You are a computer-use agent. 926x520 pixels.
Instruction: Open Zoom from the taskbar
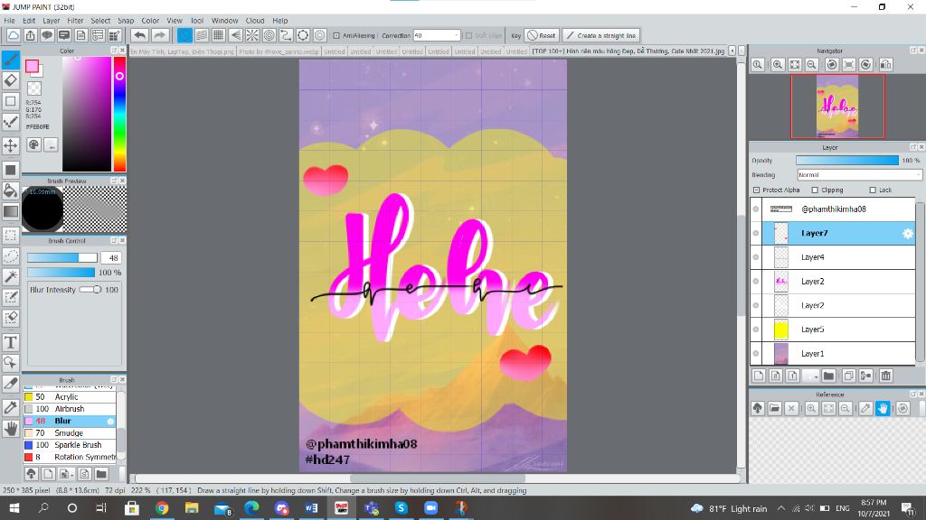430,507
